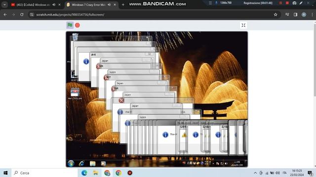
Task: Click the Windows 7 taskbar clock in the stage
Action: point(237,163)
